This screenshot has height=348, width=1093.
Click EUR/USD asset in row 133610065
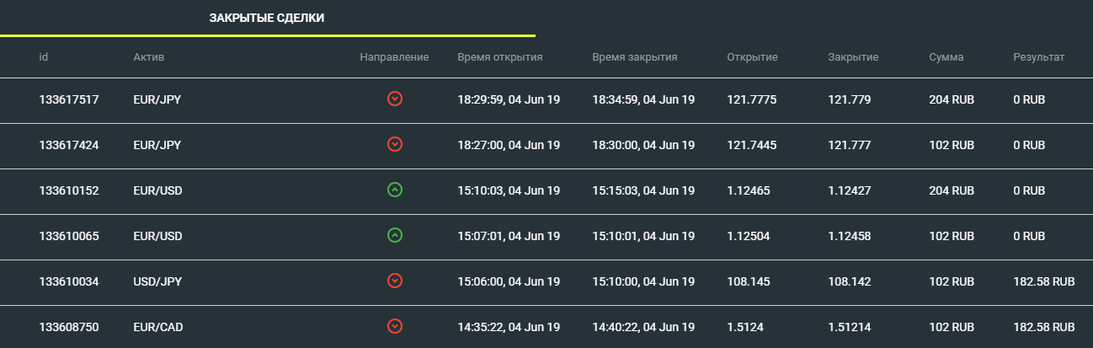click(157, 236)
